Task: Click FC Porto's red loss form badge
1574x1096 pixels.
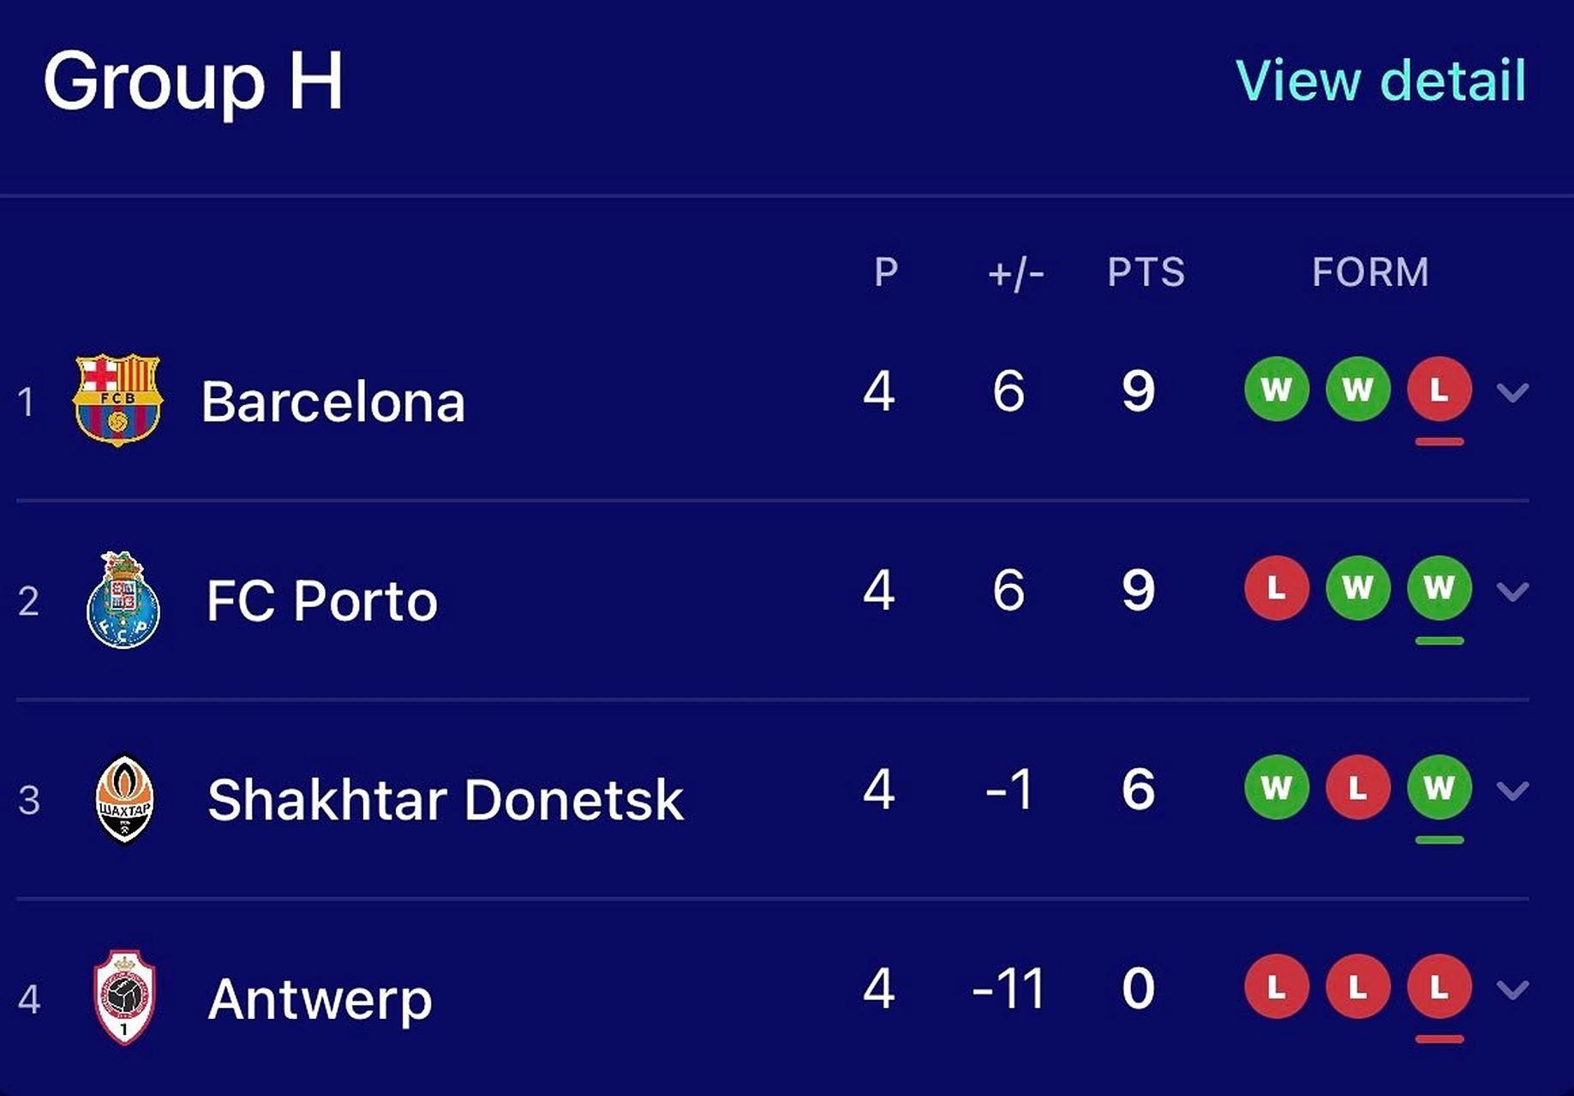Action: coord(1277,588)
